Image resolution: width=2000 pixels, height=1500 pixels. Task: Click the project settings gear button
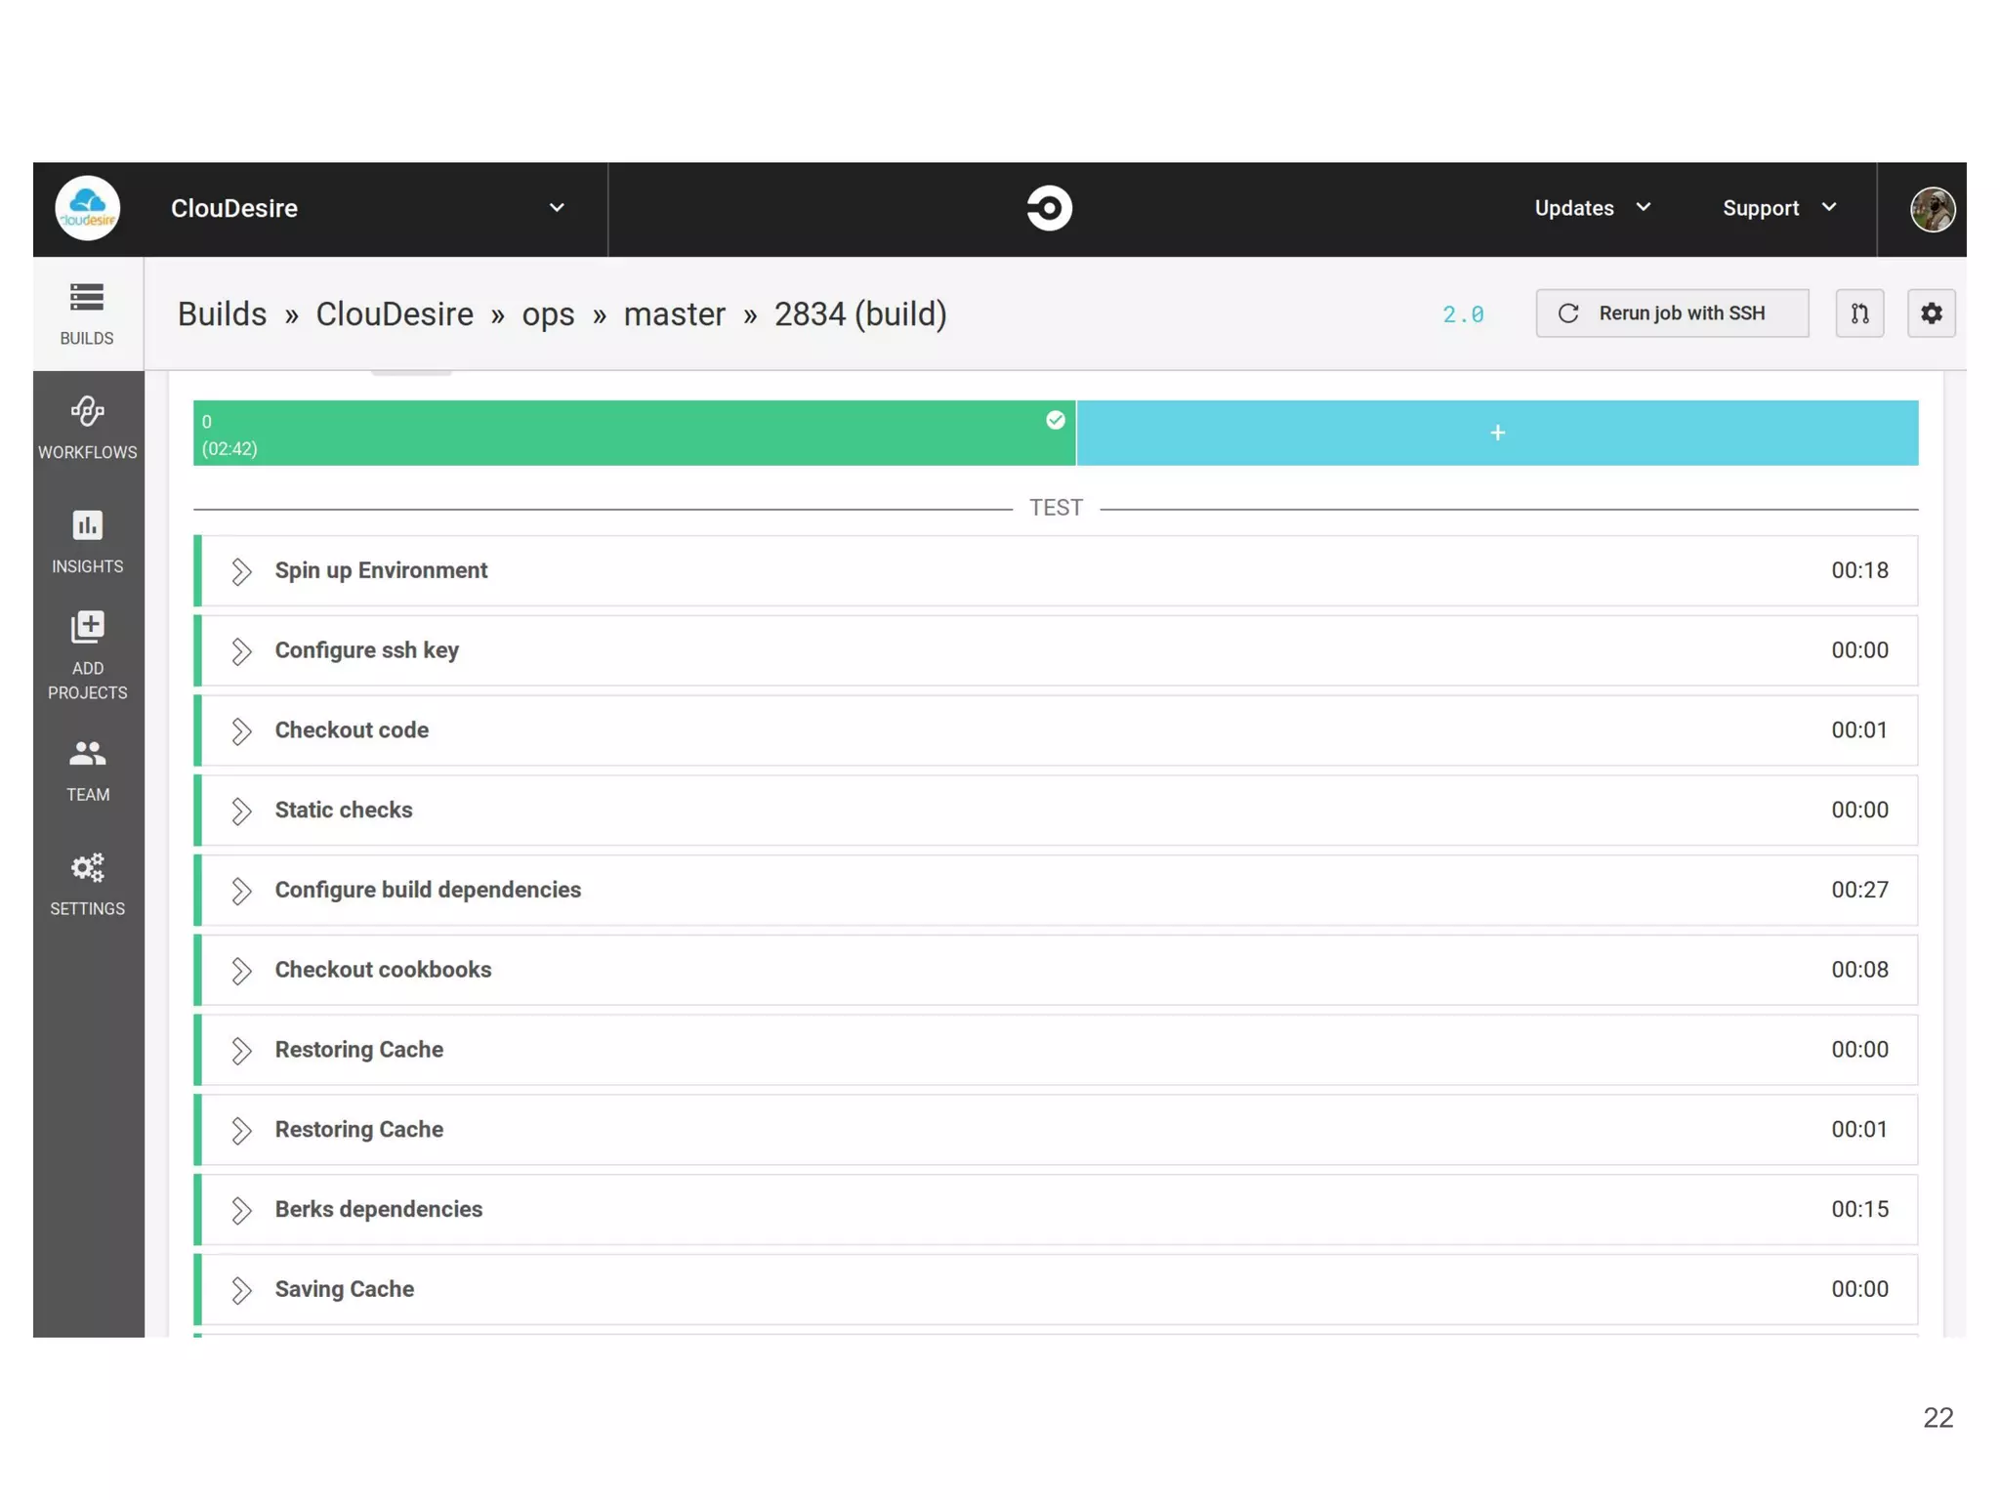pos(1931,313)
